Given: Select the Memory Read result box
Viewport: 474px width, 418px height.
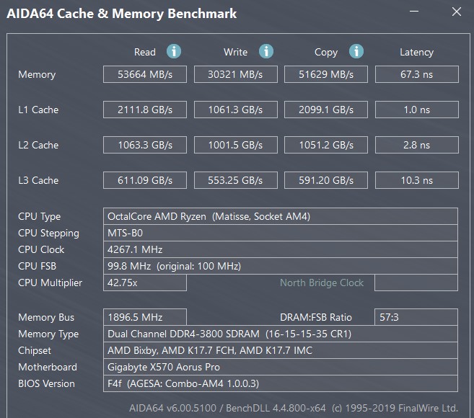Looking at the screenshot, I should tap(145, 74).
